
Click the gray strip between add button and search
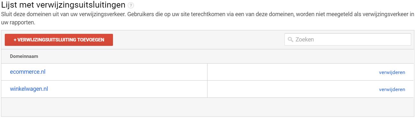[x=199, y=40]
